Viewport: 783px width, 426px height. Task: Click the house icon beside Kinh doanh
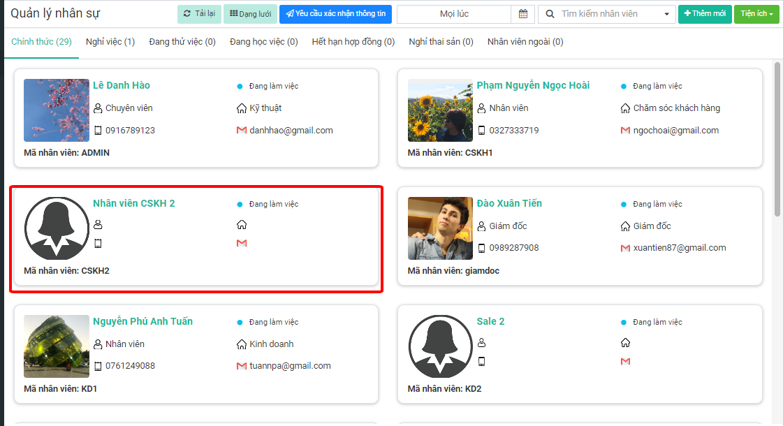coord(242,344)
